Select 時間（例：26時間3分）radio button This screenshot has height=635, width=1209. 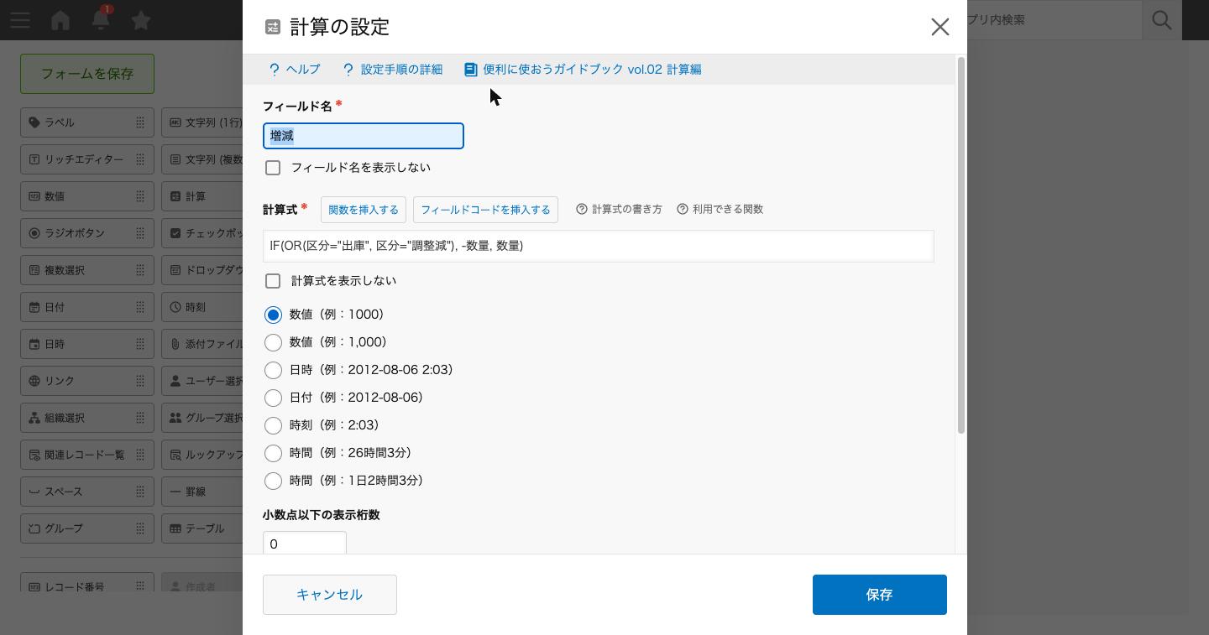pyautogui.click(x=273, y=453)
